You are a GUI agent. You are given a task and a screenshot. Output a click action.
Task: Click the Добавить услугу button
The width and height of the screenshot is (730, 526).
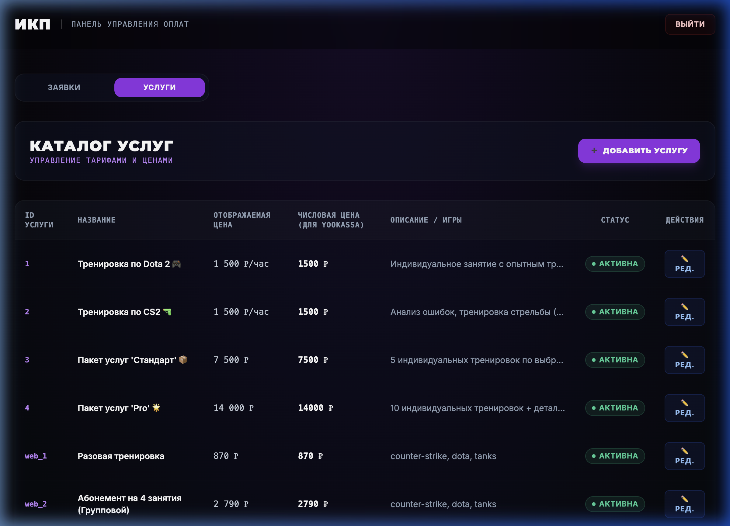(638, 151)
